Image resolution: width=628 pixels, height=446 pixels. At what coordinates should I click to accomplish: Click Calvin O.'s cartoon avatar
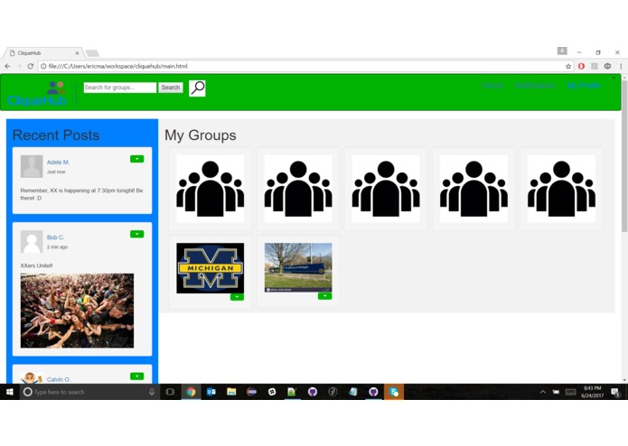pos(32,378)
